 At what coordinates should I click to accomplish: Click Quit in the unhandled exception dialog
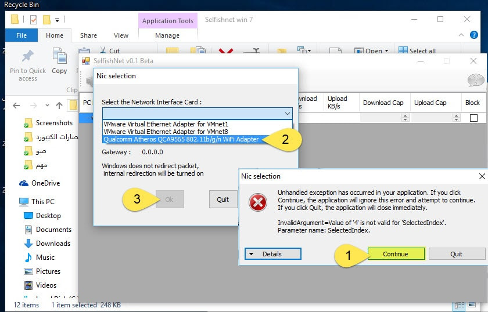pyautogui.click(x=457, y=254)
